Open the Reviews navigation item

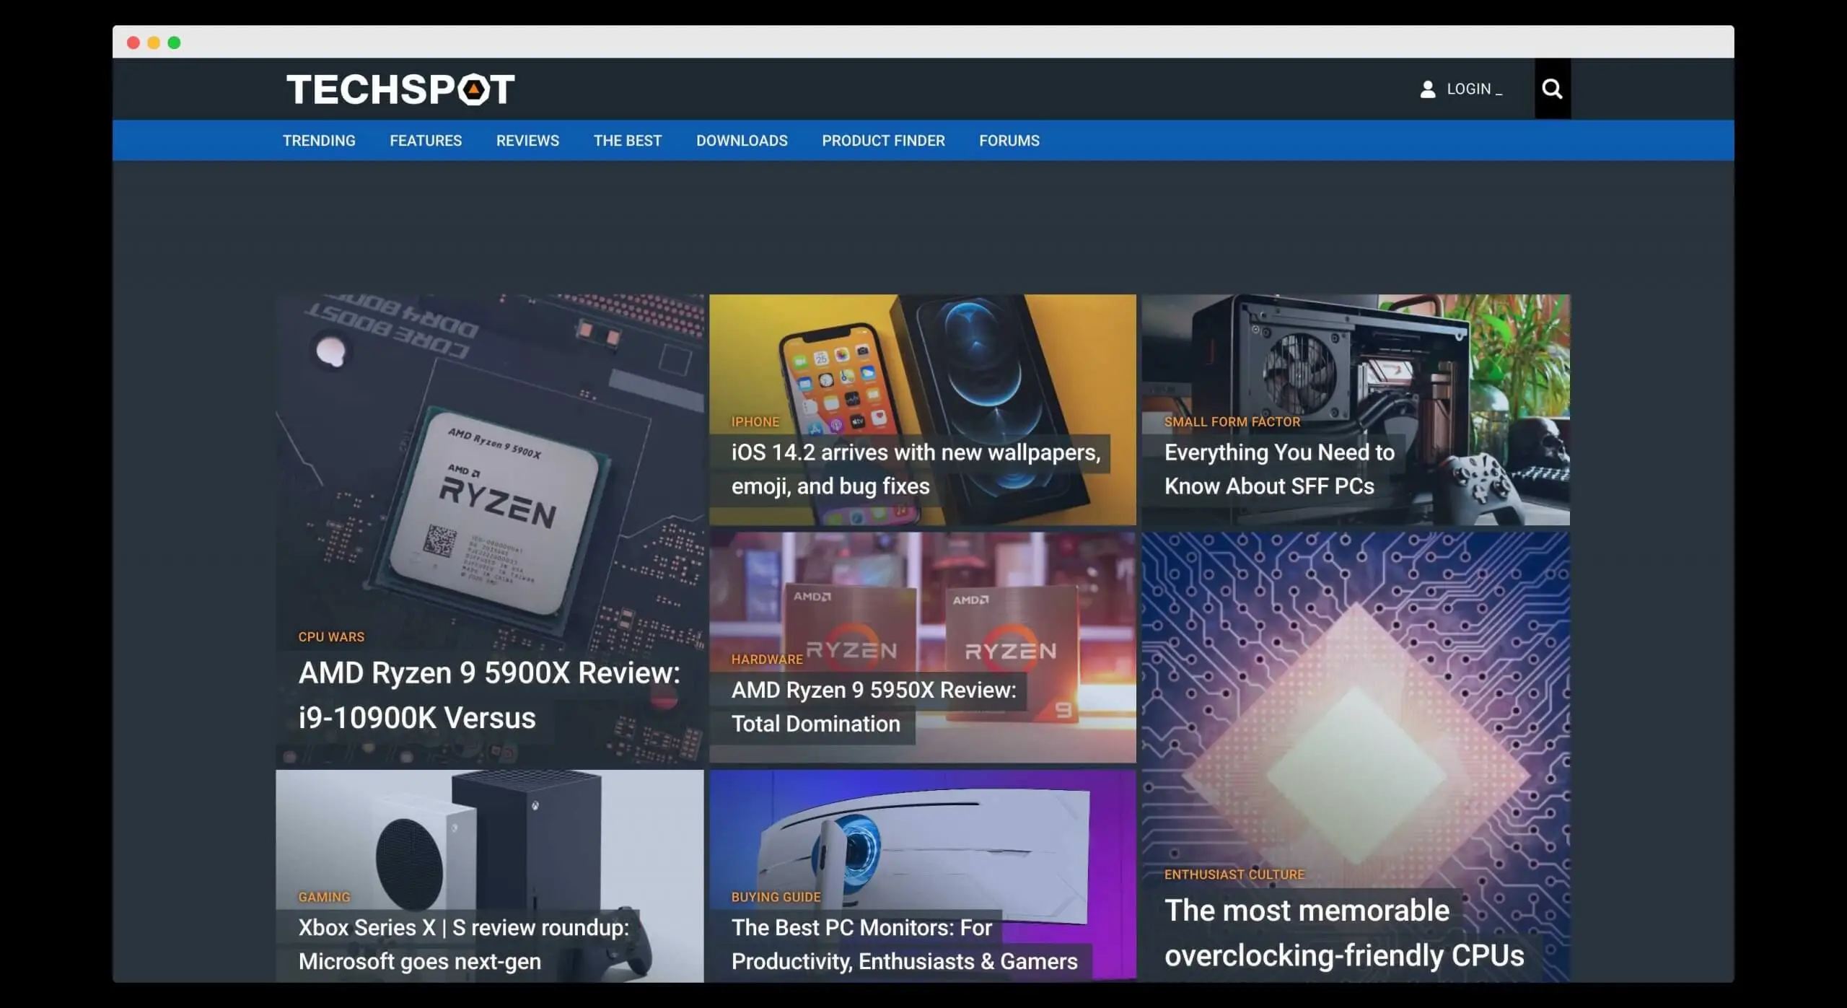[527, 141]
